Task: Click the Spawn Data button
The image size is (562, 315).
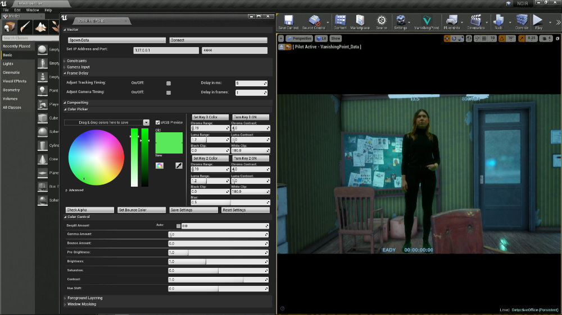Action: (x=117, y=40)
